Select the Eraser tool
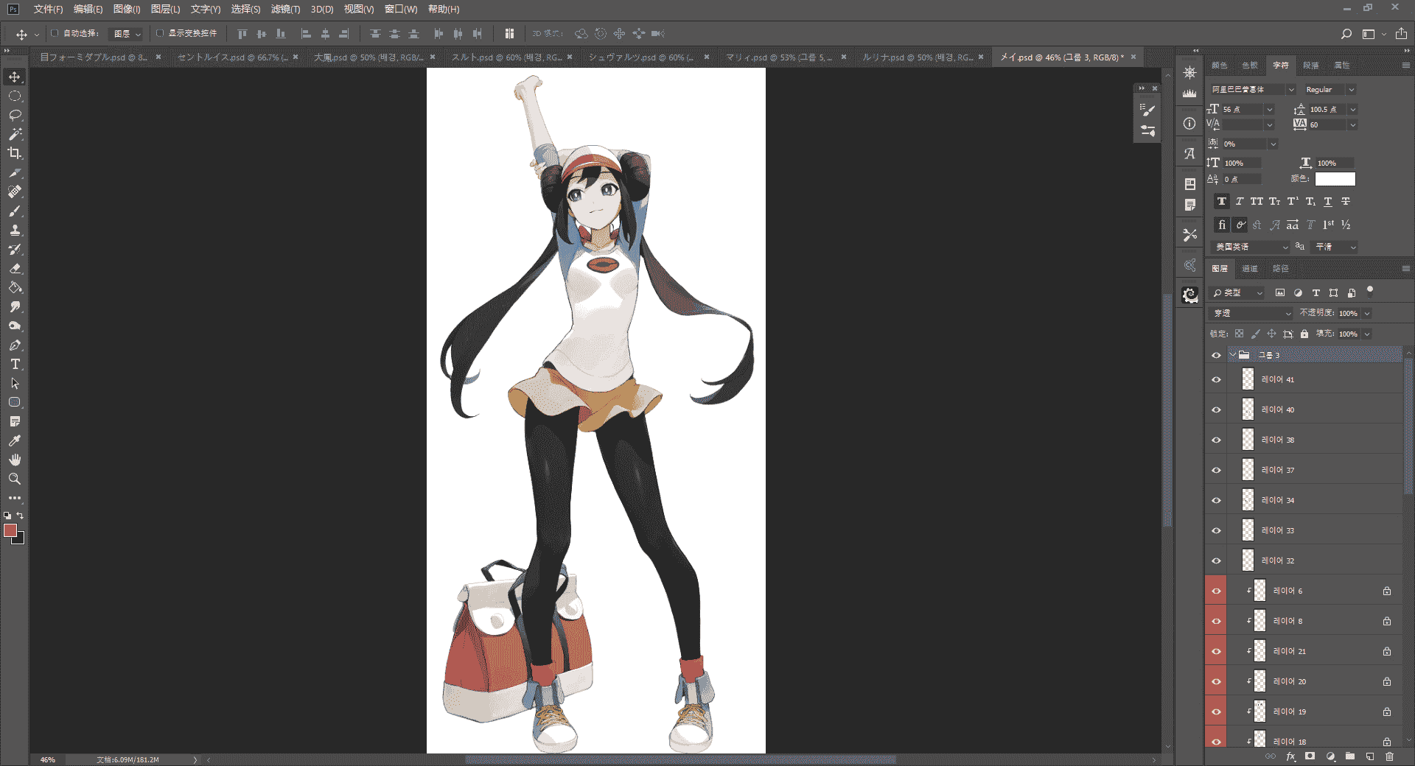Viewport: 1415px width, 766px height. pos(15,268)
